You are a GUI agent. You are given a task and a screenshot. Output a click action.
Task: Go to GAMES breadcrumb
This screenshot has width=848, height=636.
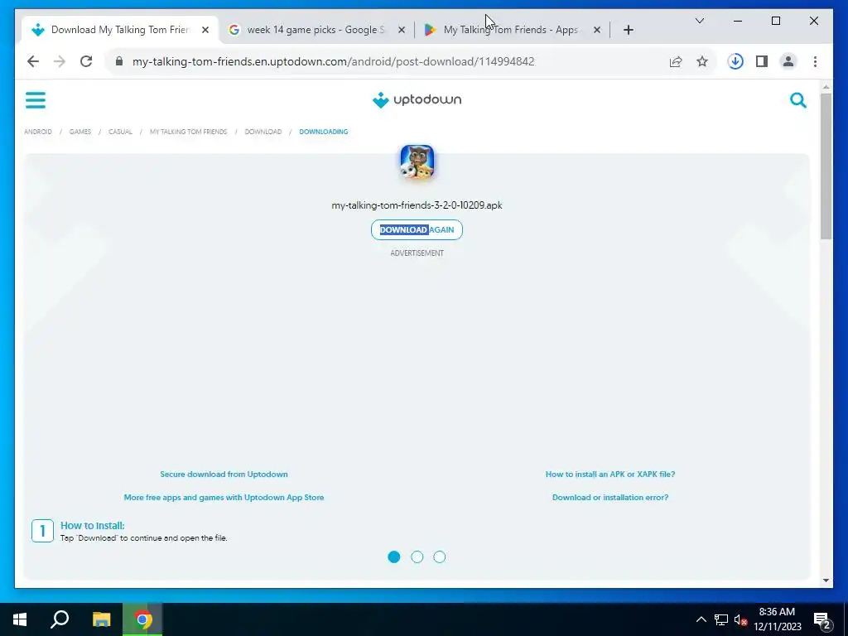80,132
